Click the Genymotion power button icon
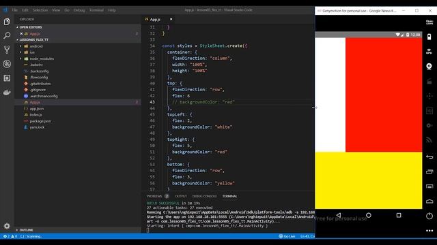 tap(429, 216)
